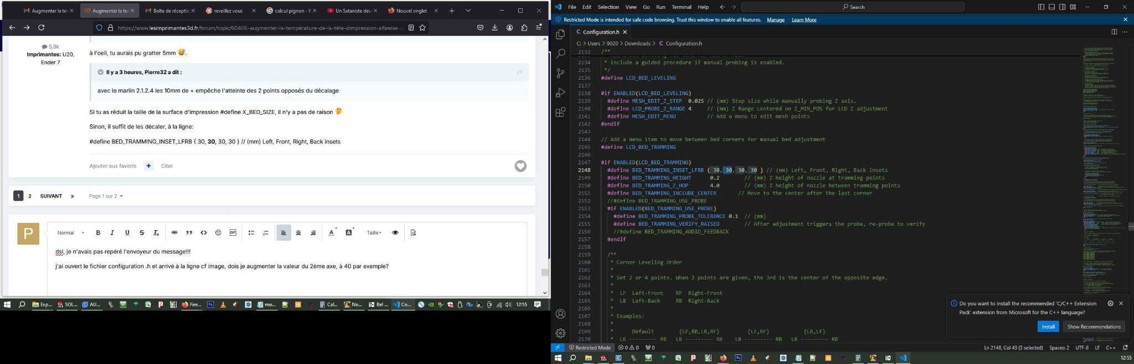Viewport: 1134px width, 364px height.
Task: Insert a quote block in forum editor
Action: point(189,233)
